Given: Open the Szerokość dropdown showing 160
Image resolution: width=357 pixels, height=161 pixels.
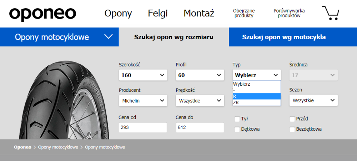Looking at the screenshot, I should [x=143, y=75].
